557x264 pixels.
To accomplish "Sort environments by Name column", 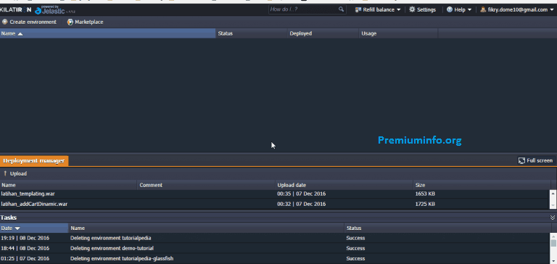I will [x=107, y=33].
